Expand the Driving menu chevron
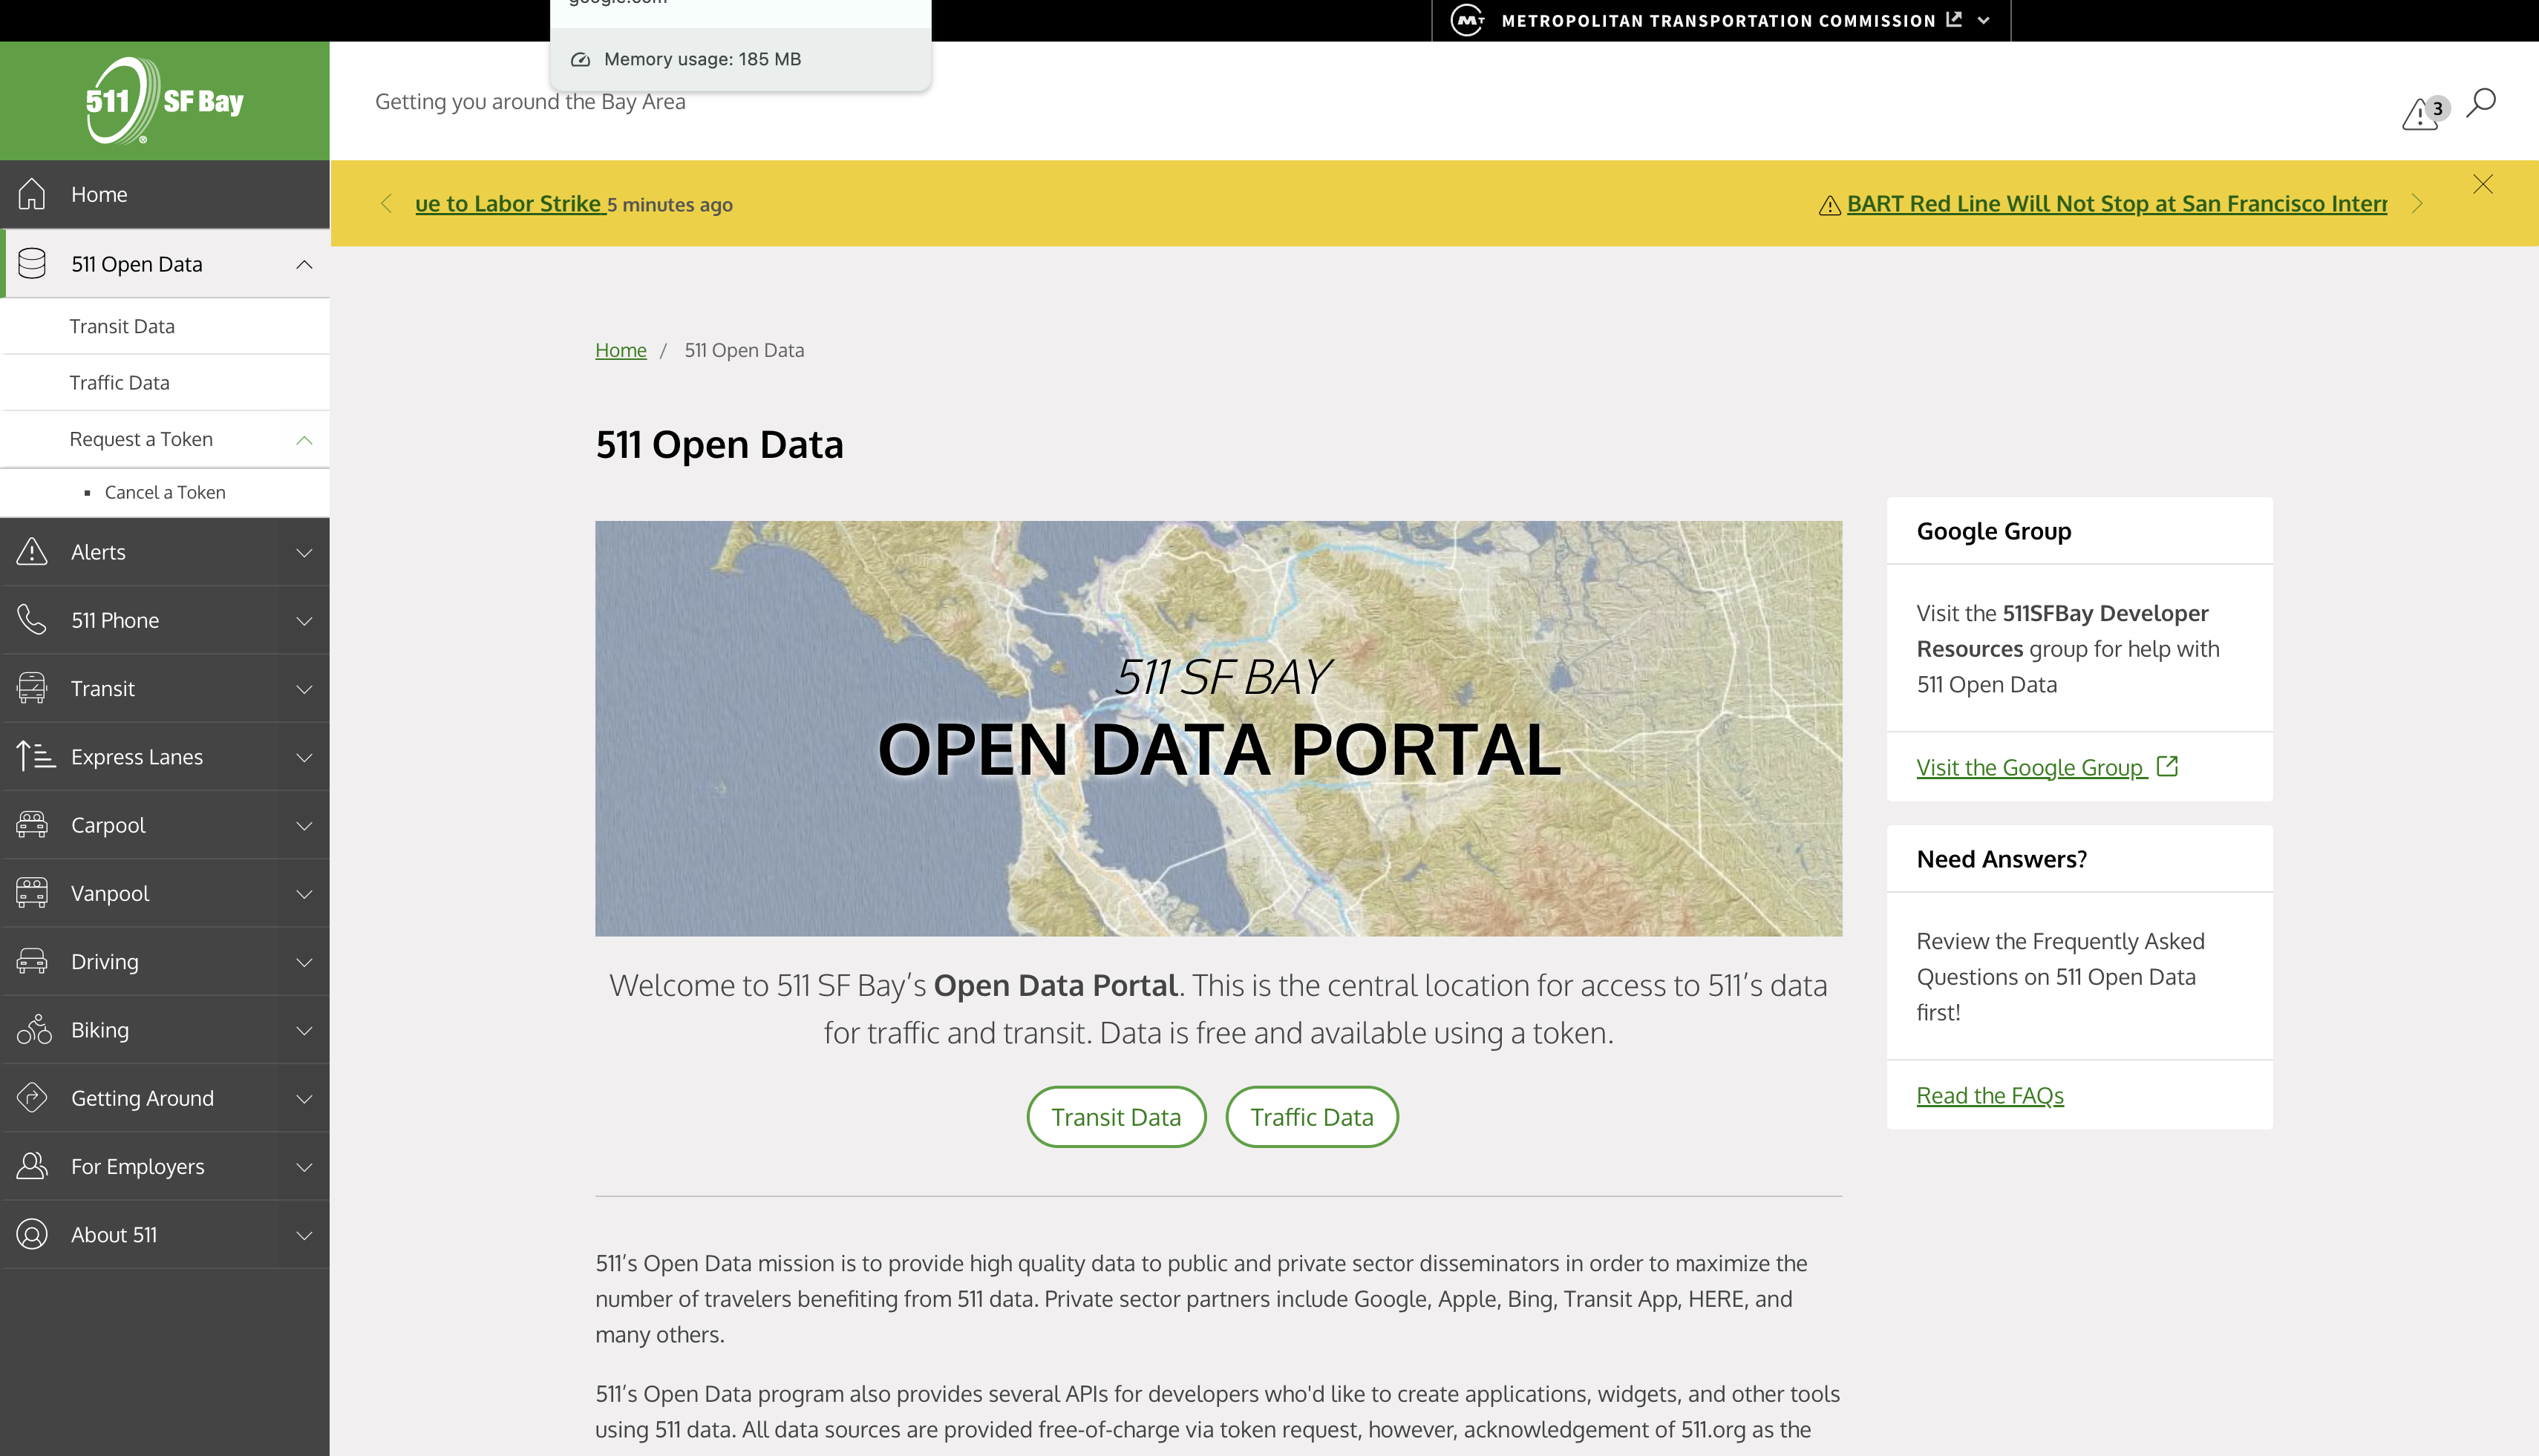The image size is (2539, 1456). click(304, 962)
